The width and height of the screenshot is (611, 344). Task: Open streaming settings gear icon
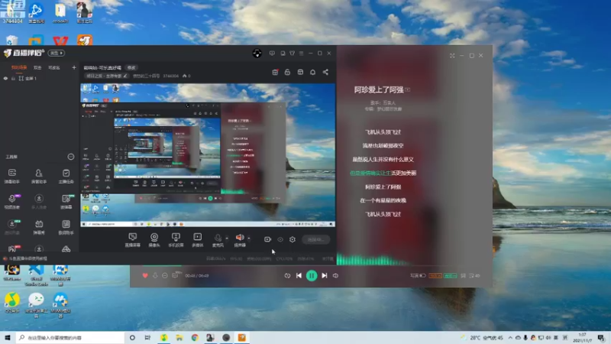coord(293,239)
